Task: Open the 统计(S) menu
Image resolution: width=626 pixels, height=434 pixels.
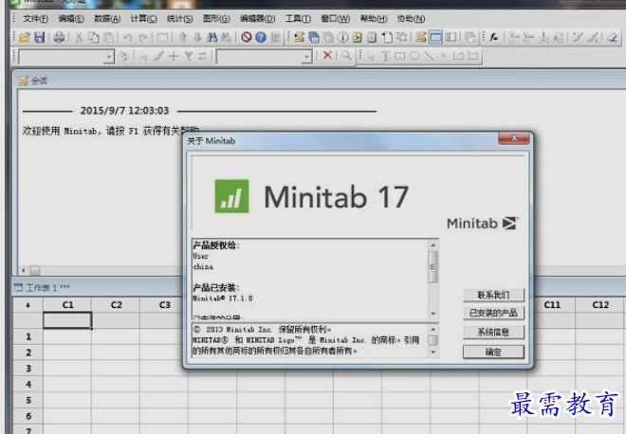Action: [x=179, y=19]
